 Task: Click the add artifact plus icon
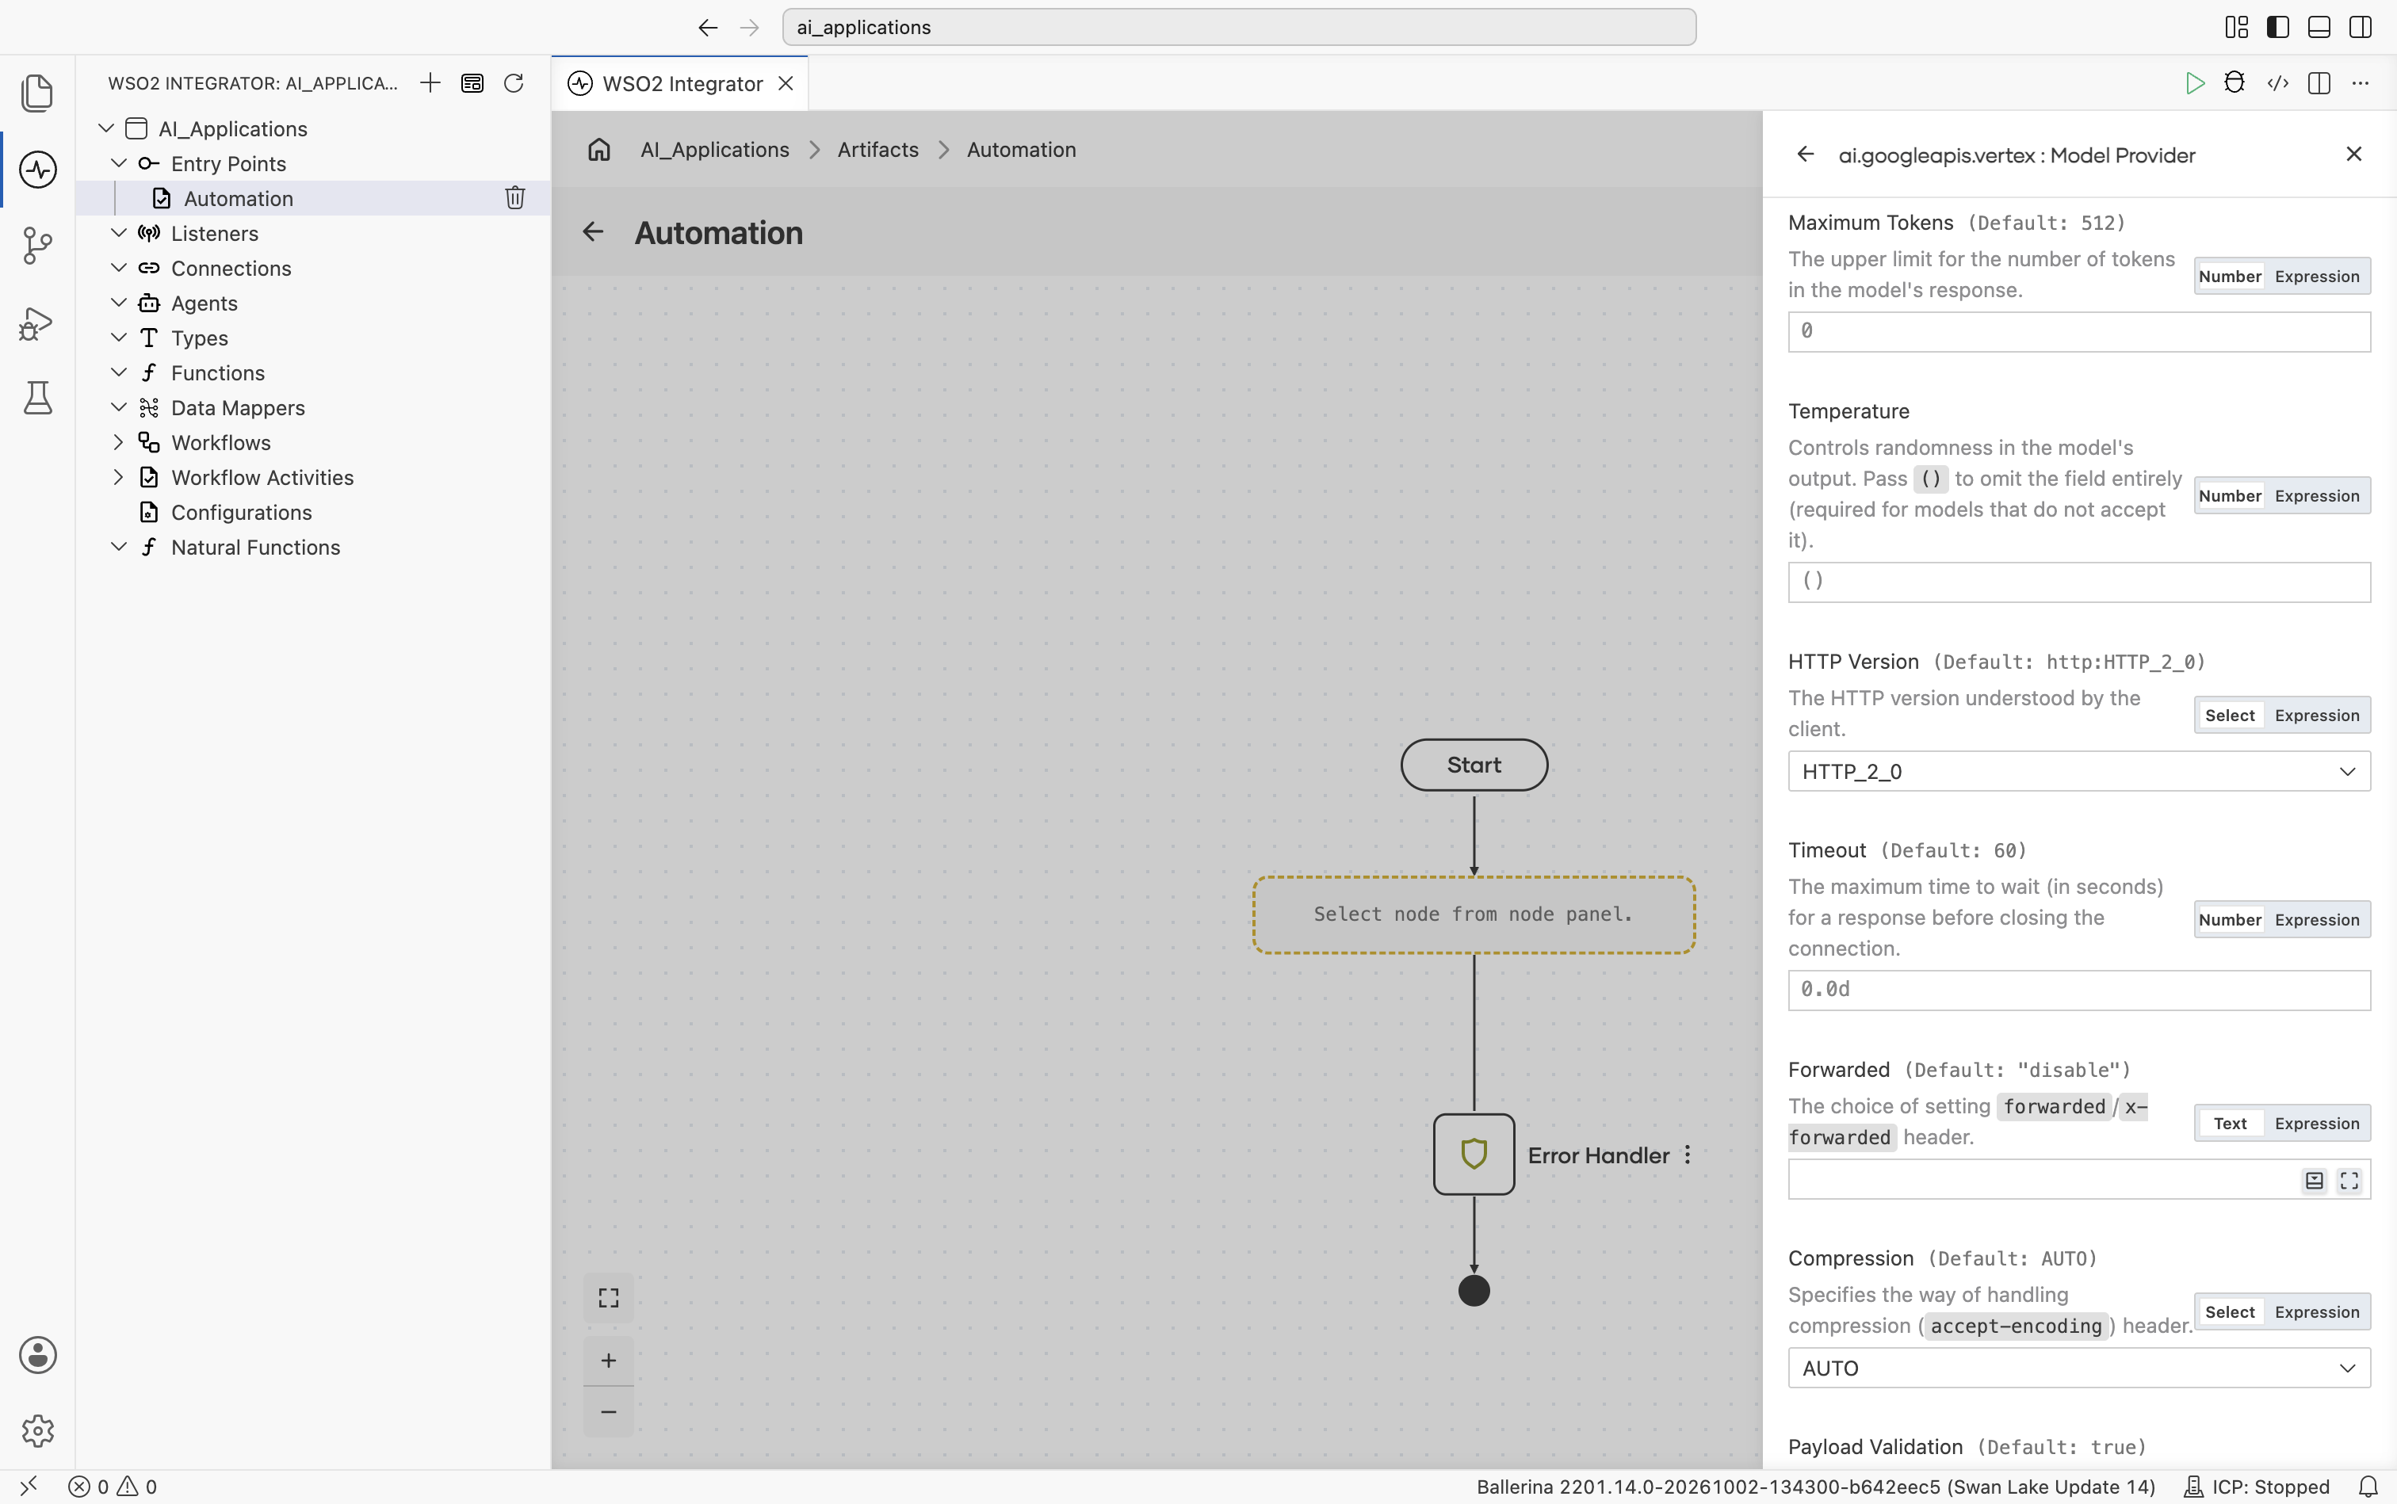tap(430, 82)
